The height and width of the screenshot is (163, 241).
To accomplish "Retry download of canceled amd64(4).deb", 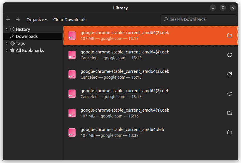I will [x=230, y=55].
